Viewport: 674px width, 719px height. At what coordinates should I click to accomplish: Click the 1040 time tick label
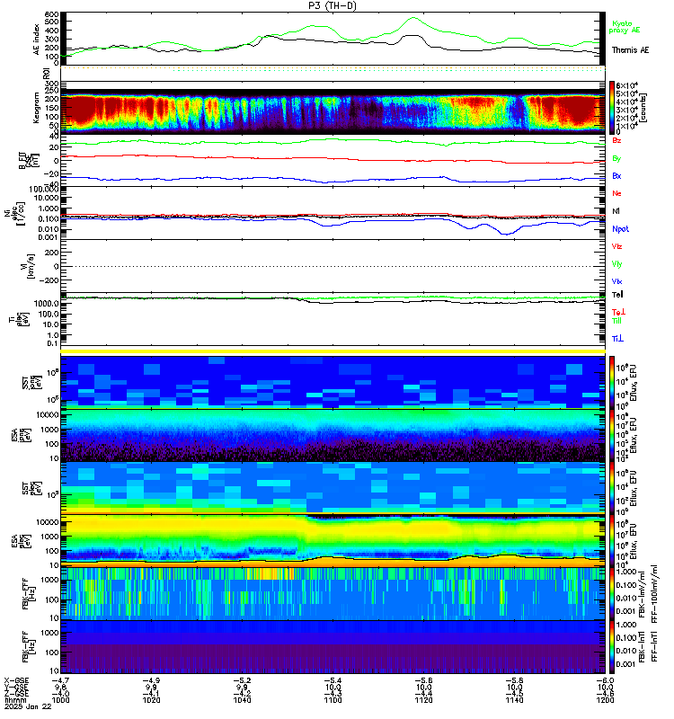click(242, 701)
